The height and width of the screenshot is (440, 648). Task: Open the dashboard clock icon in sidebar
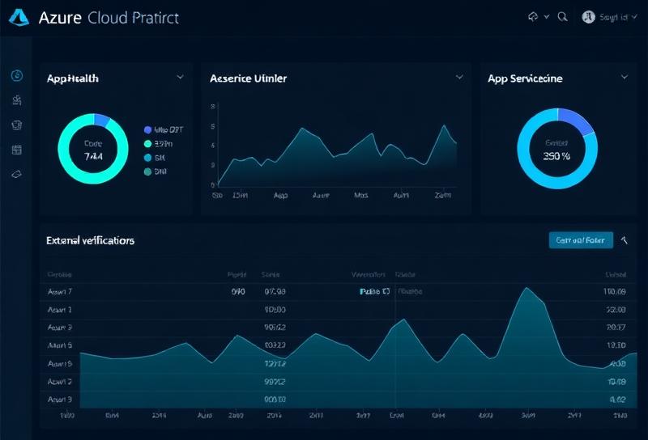click(17, 75)
